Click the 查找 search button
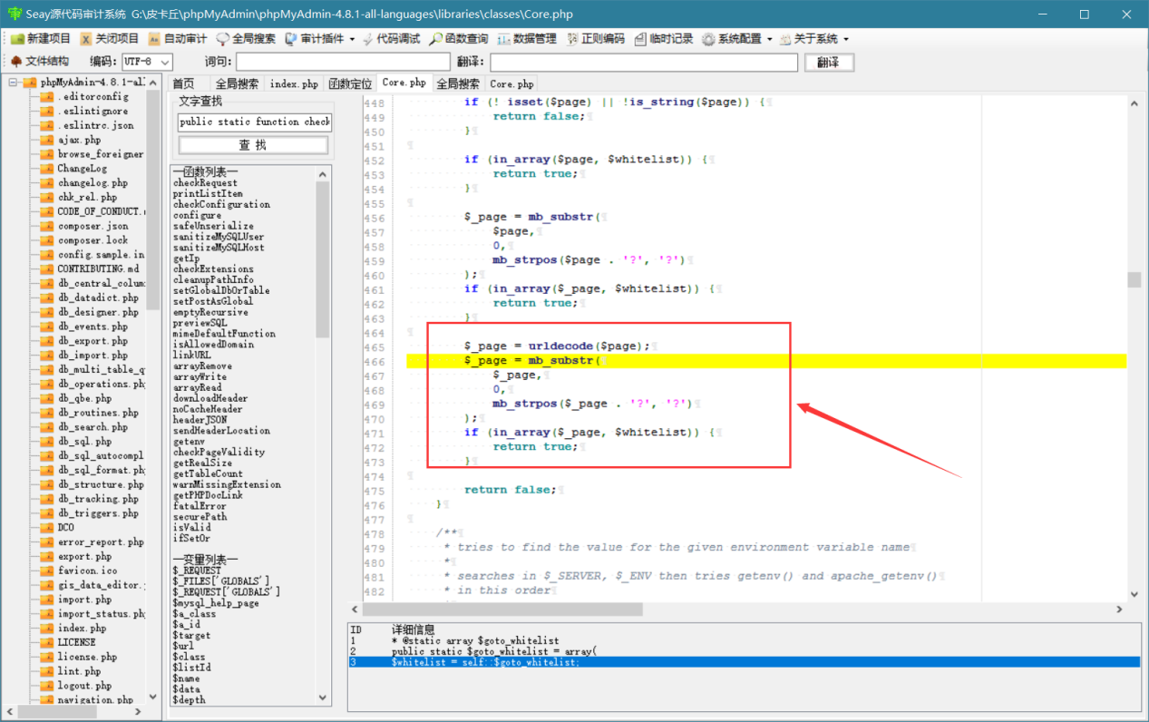The width and height of the screenshot is (1149, 722). [254, 145]
